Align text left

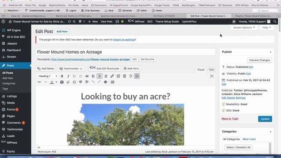pos(93,76)
